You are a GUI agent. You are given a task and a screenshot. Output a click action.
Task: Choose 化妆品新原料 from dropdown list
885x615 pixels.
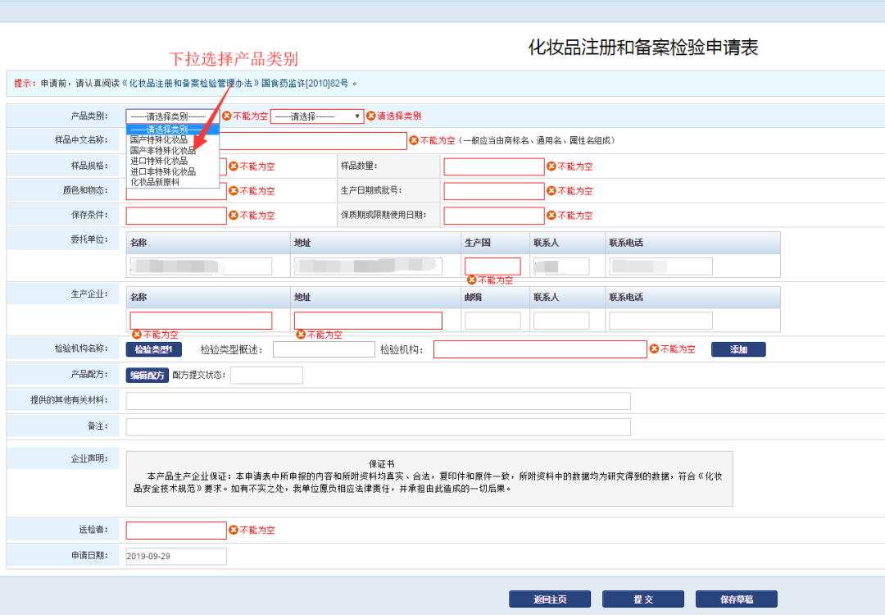tap(155, 182)
